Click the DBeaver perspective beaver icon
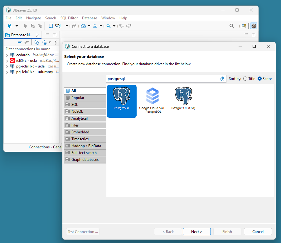This screenshot has height=243, width=281. pos(254,26)
